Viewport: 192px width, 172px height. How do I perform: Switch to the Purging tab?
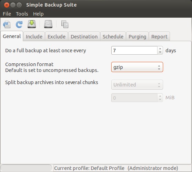coord(138,37)
